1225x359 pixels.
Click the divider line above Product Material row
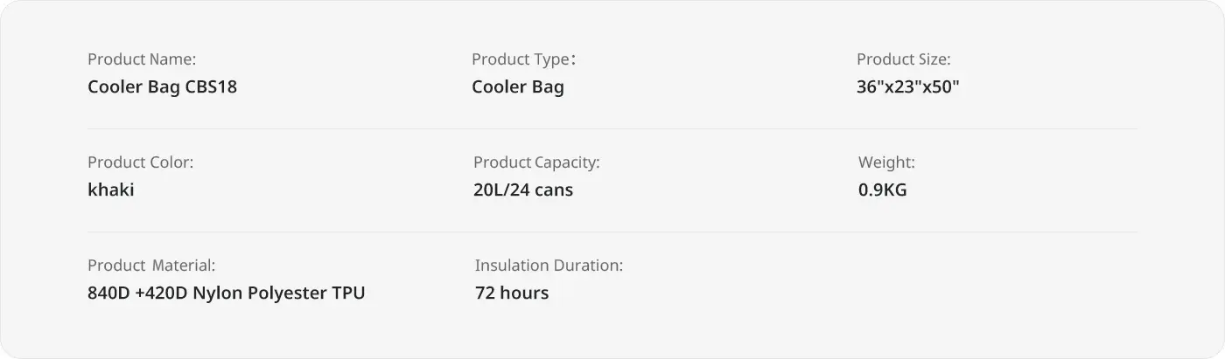[x=612, y=232]
